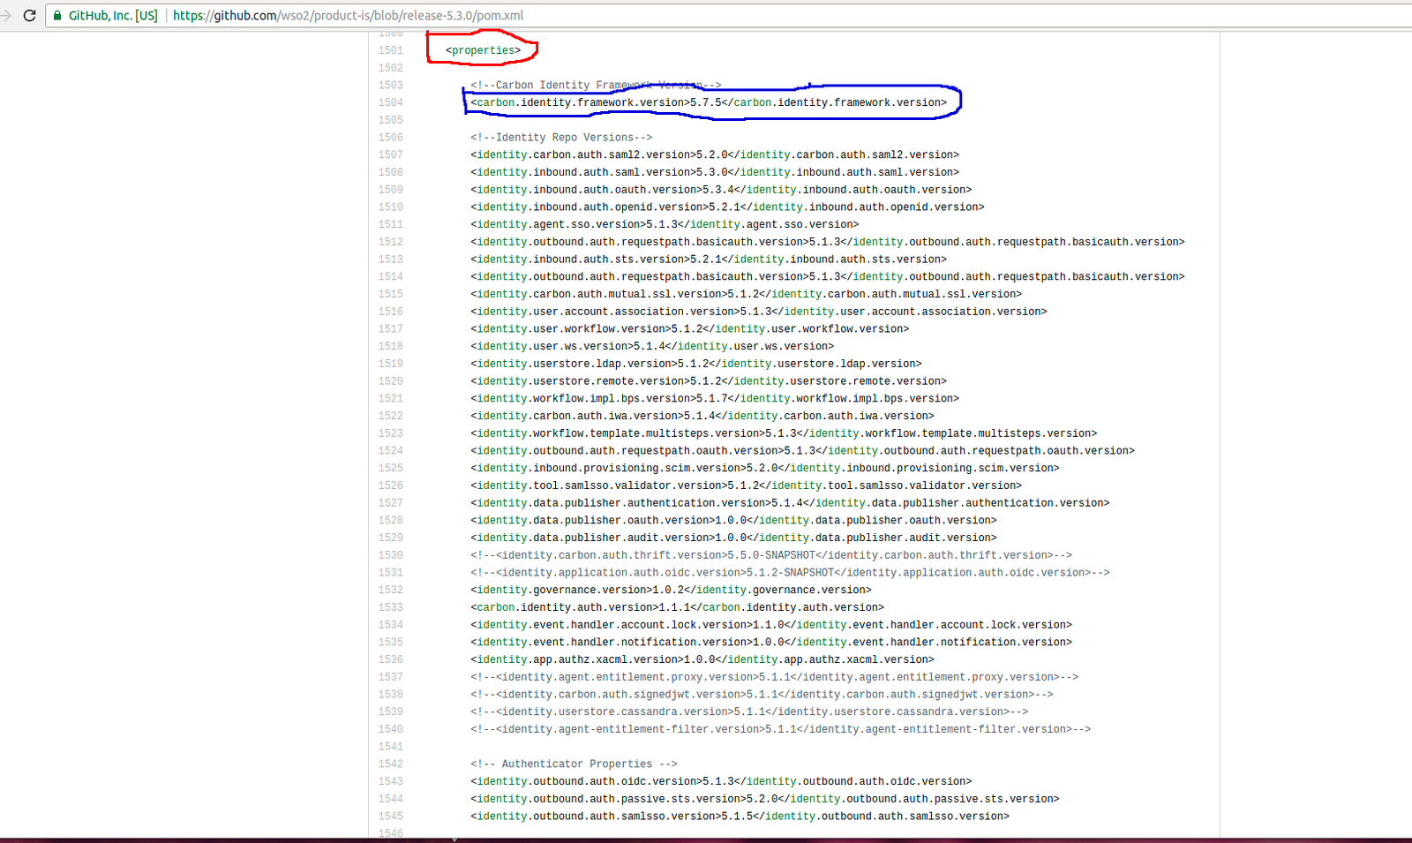
Task: Click the identity.inbound.auth.sts.version 5.2.1 line
Action: [709, 260]
